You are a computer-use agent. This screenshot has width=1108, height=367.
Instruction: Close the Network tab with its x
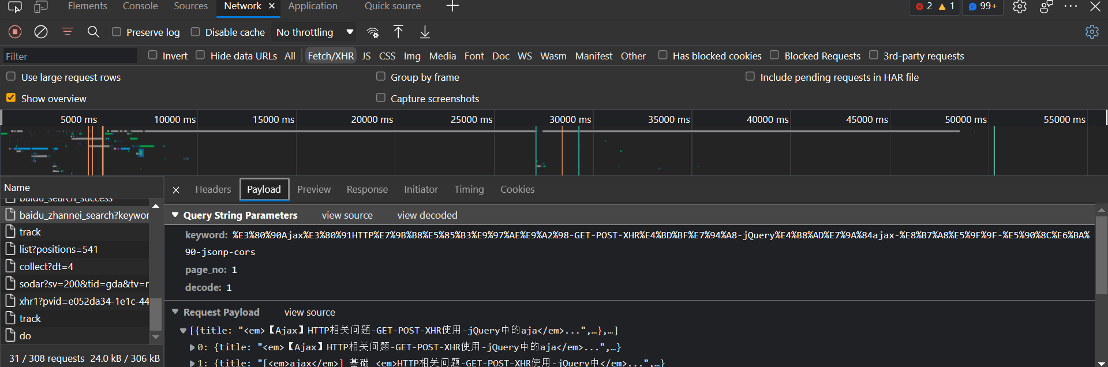coord(272,6)
